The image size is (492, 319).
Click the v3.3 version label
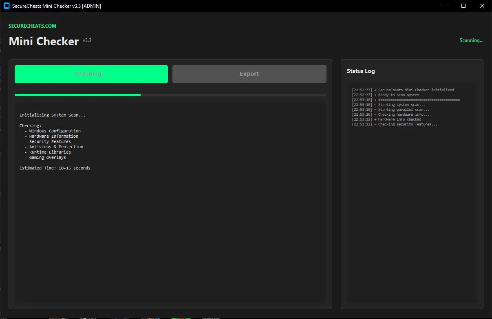(87, 40)
